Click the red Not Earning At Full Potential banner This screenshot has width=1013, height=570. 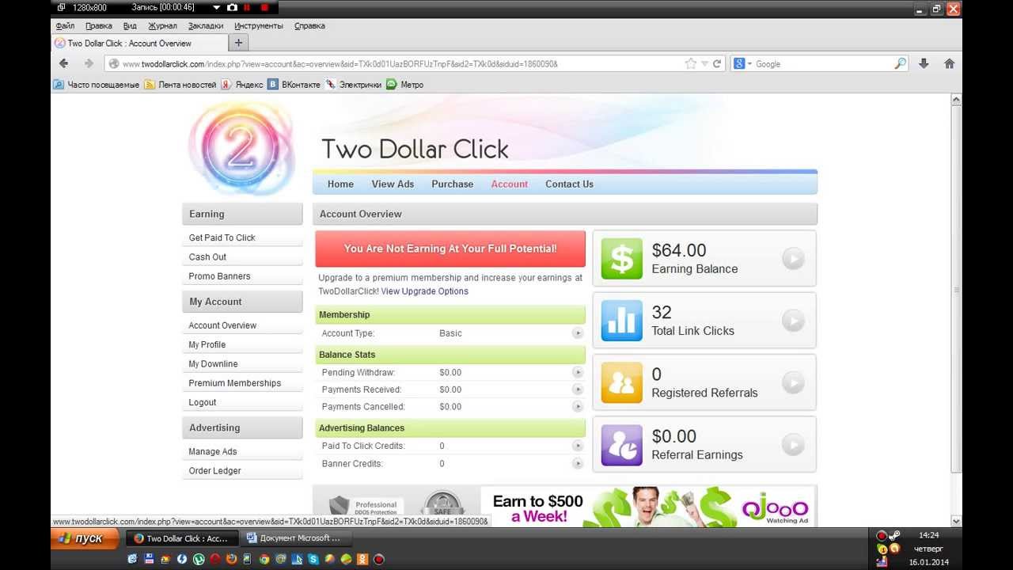click(x=450, y=249)
